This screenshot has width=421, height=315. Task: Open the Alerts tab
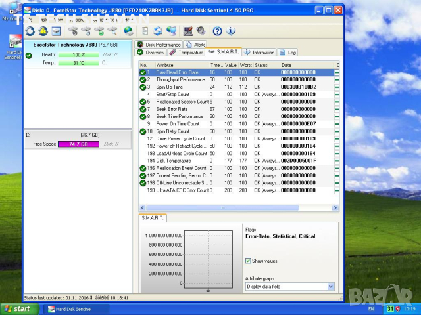pyautogui.click(x=196, y=44)
